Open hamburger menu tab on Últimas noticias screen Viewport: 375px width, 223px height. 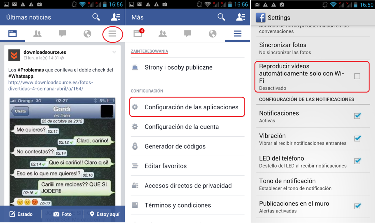coord(112,33)
